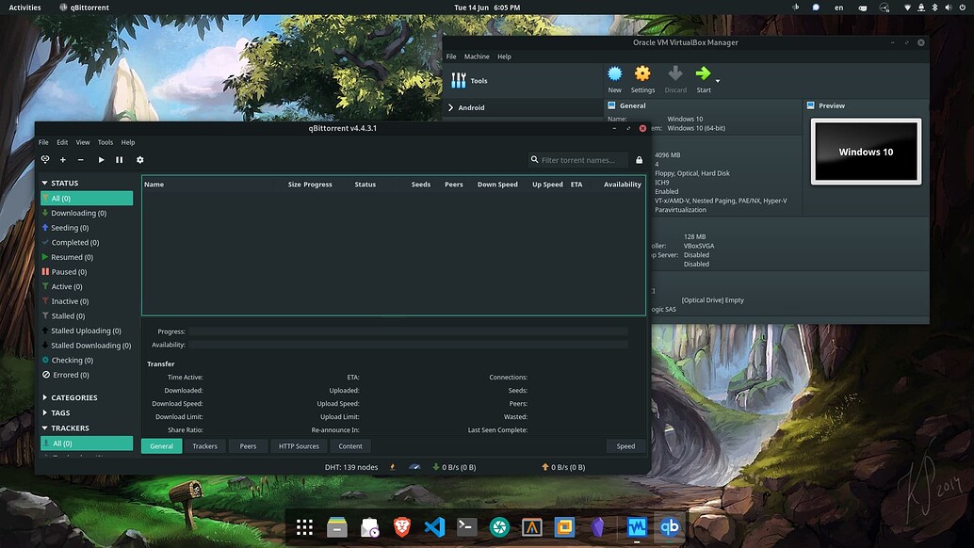Viewport: 974px width, 548px height.
Task: Click the Filter torrent names input field
Action: pos(578,159)
